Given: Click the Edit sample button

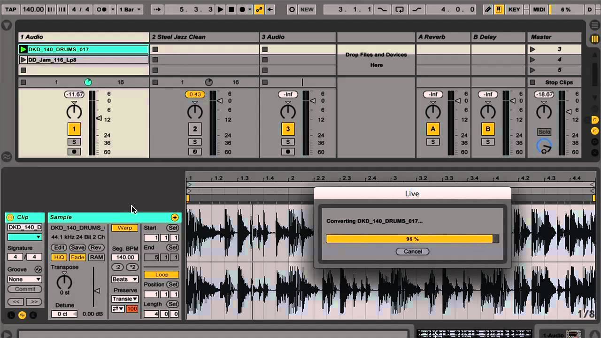Looking at the screenshot, I should [59, 247].
